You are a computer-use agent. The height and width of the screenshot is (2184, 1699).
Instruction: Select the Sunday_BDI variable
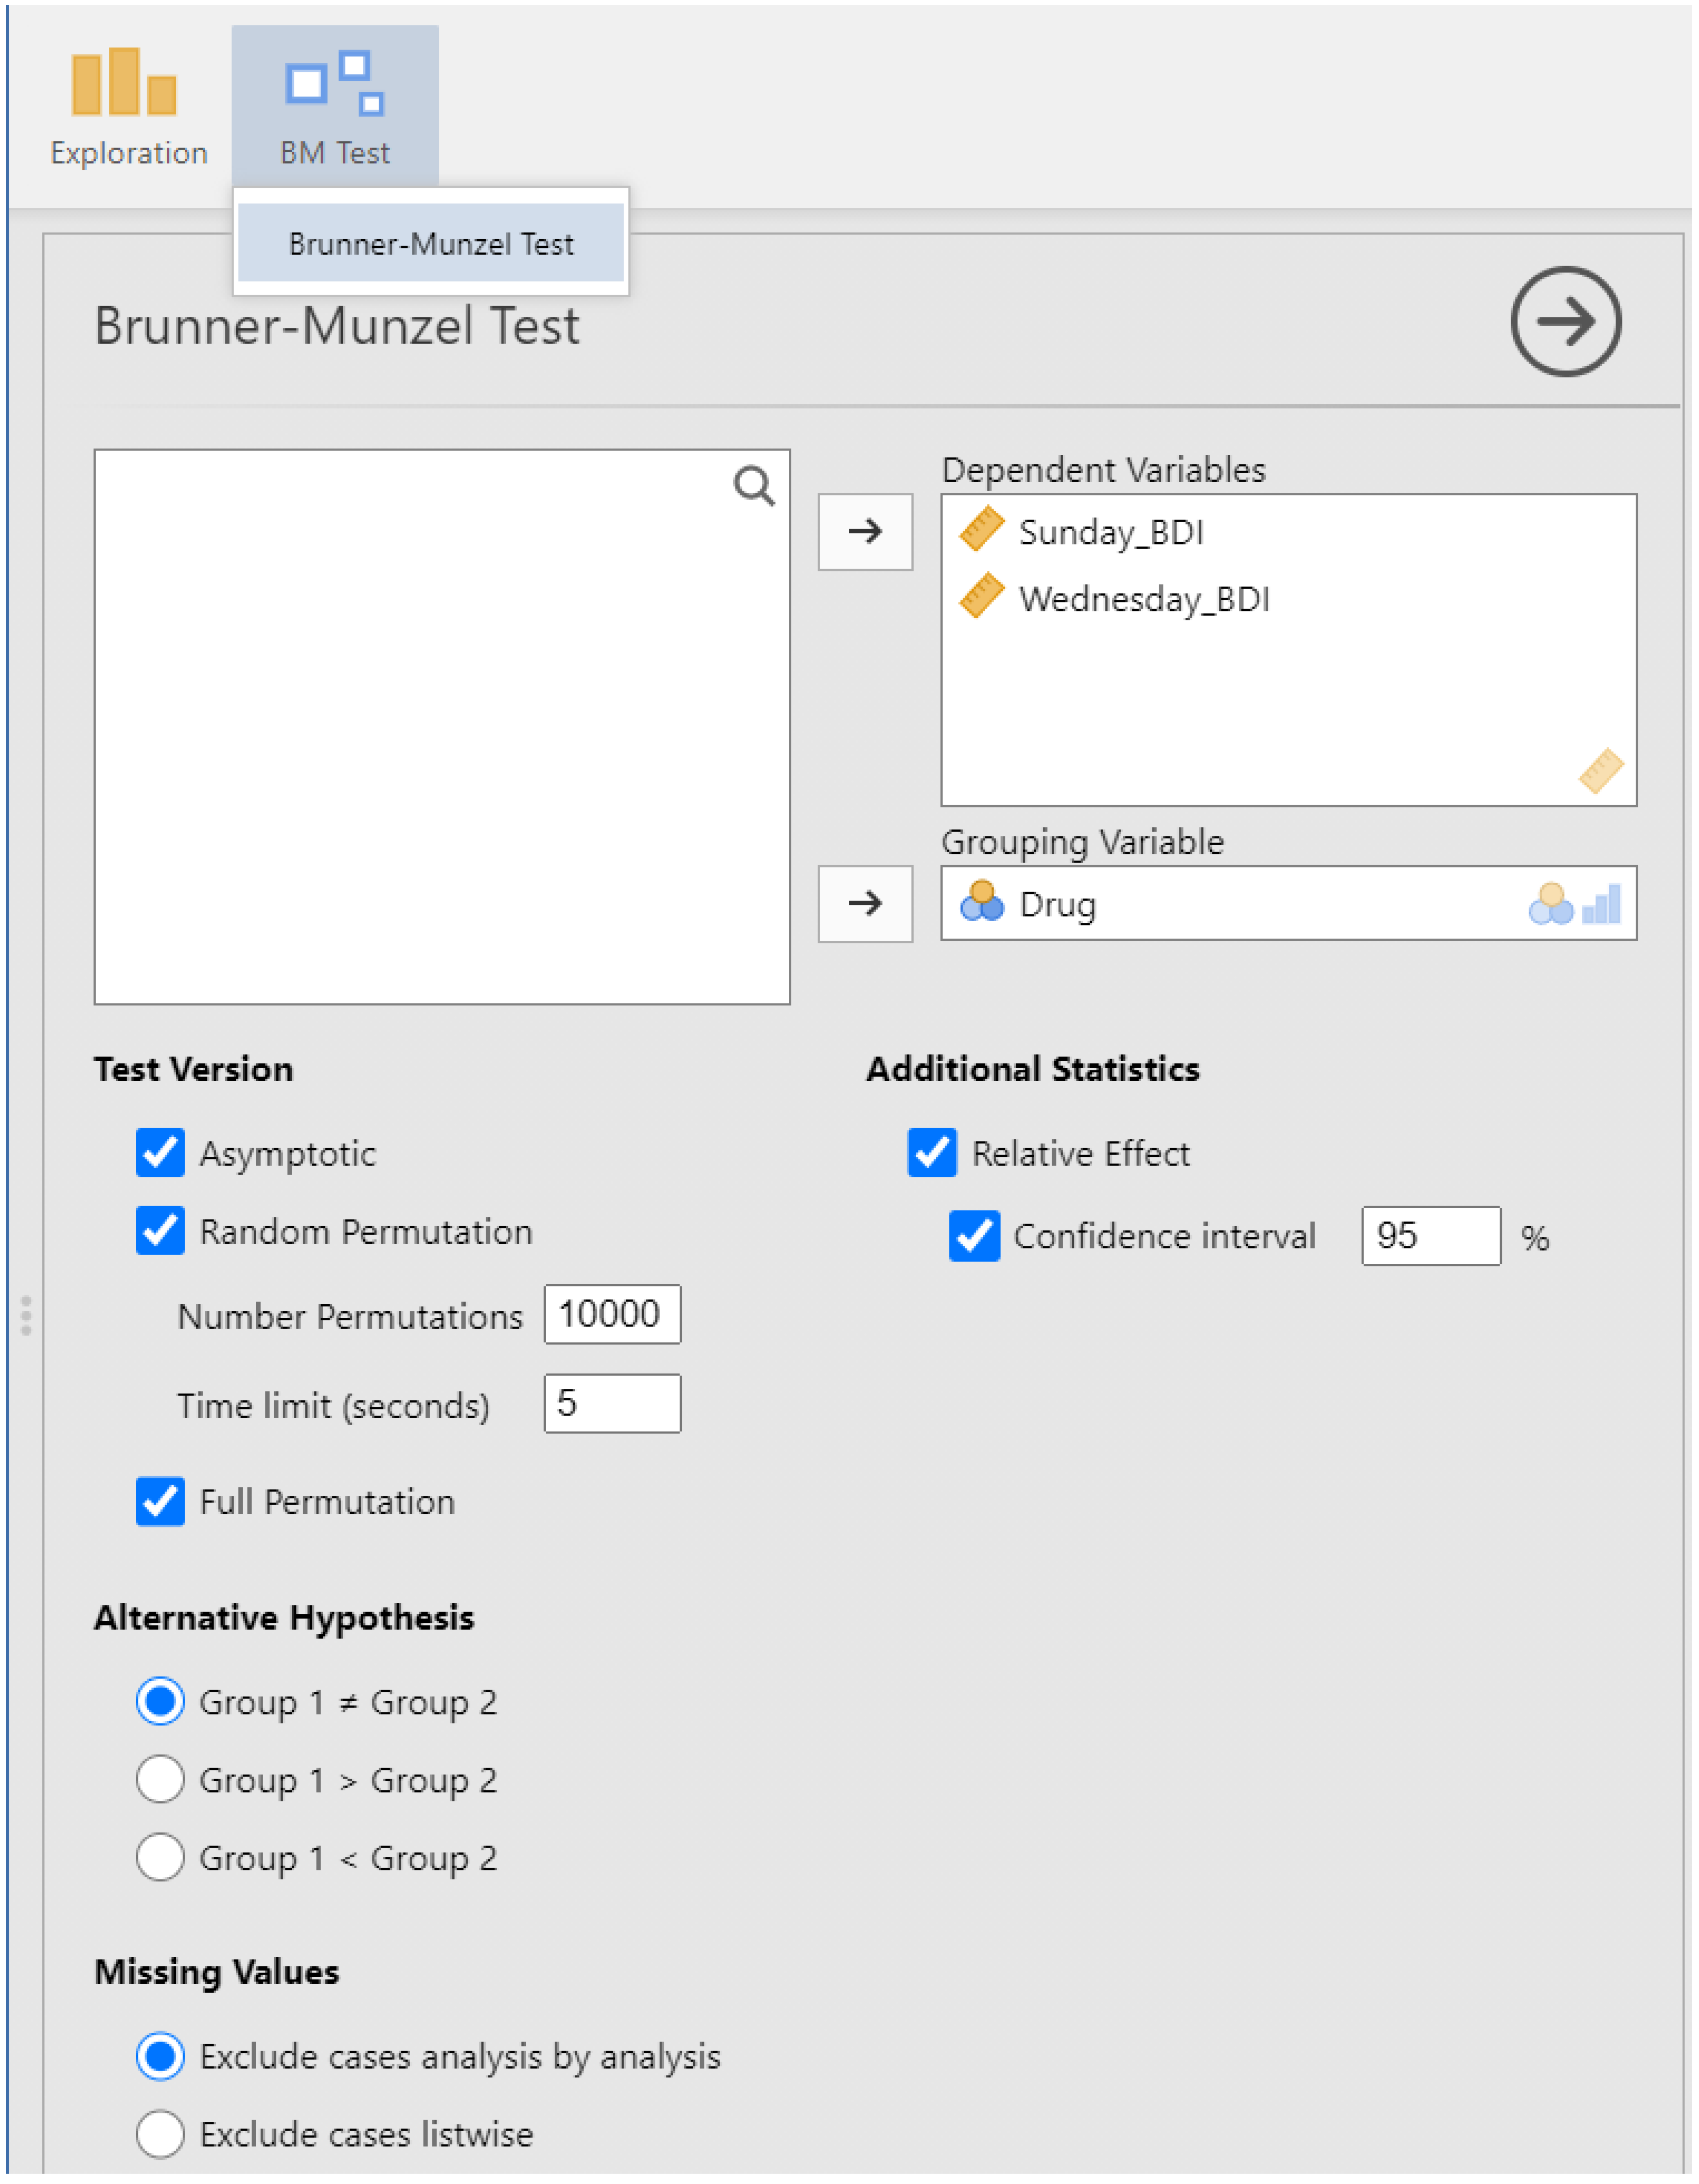1111,532
